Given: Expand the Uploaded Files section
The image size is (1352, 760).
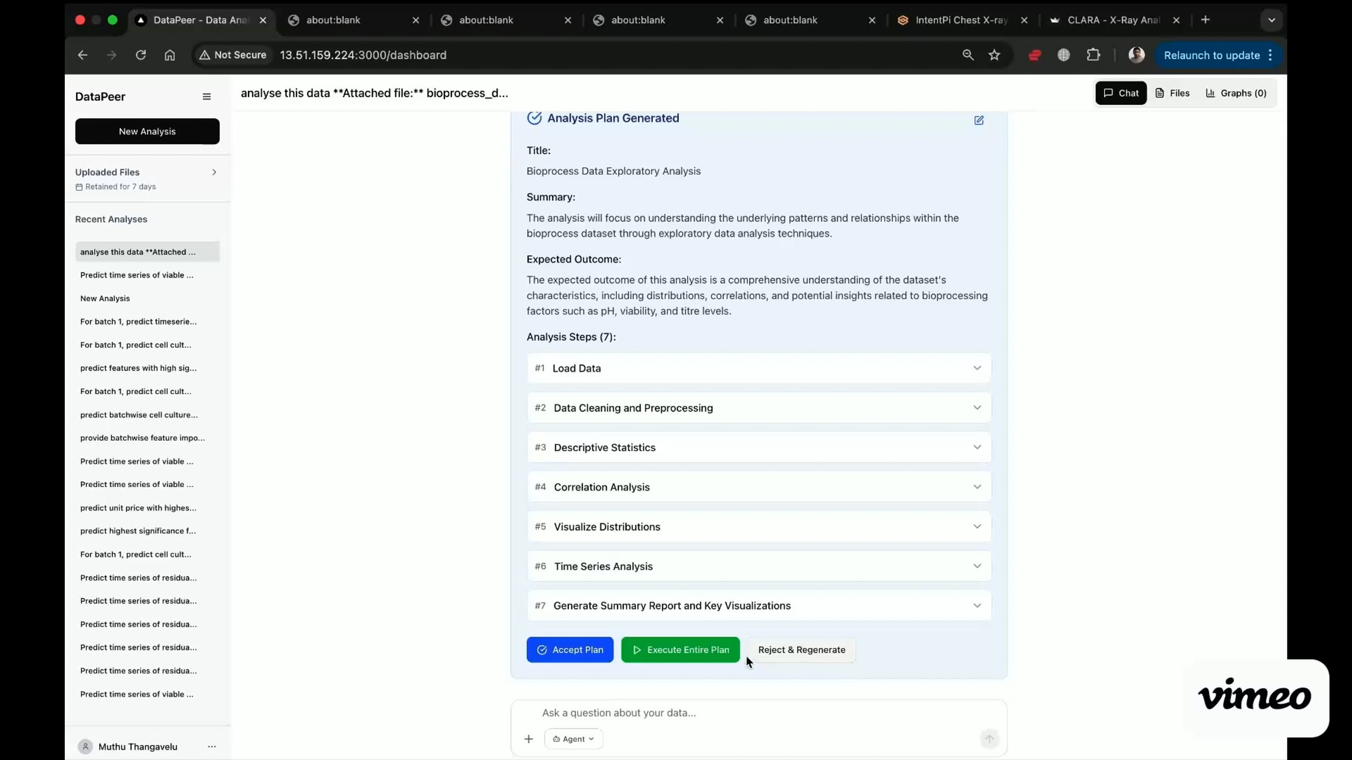Looking at the screenshot, I should 214,172.
